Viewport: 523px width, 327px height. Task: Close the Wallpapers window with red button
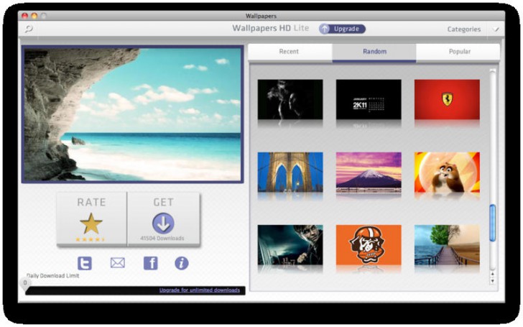tap(24, 16)
